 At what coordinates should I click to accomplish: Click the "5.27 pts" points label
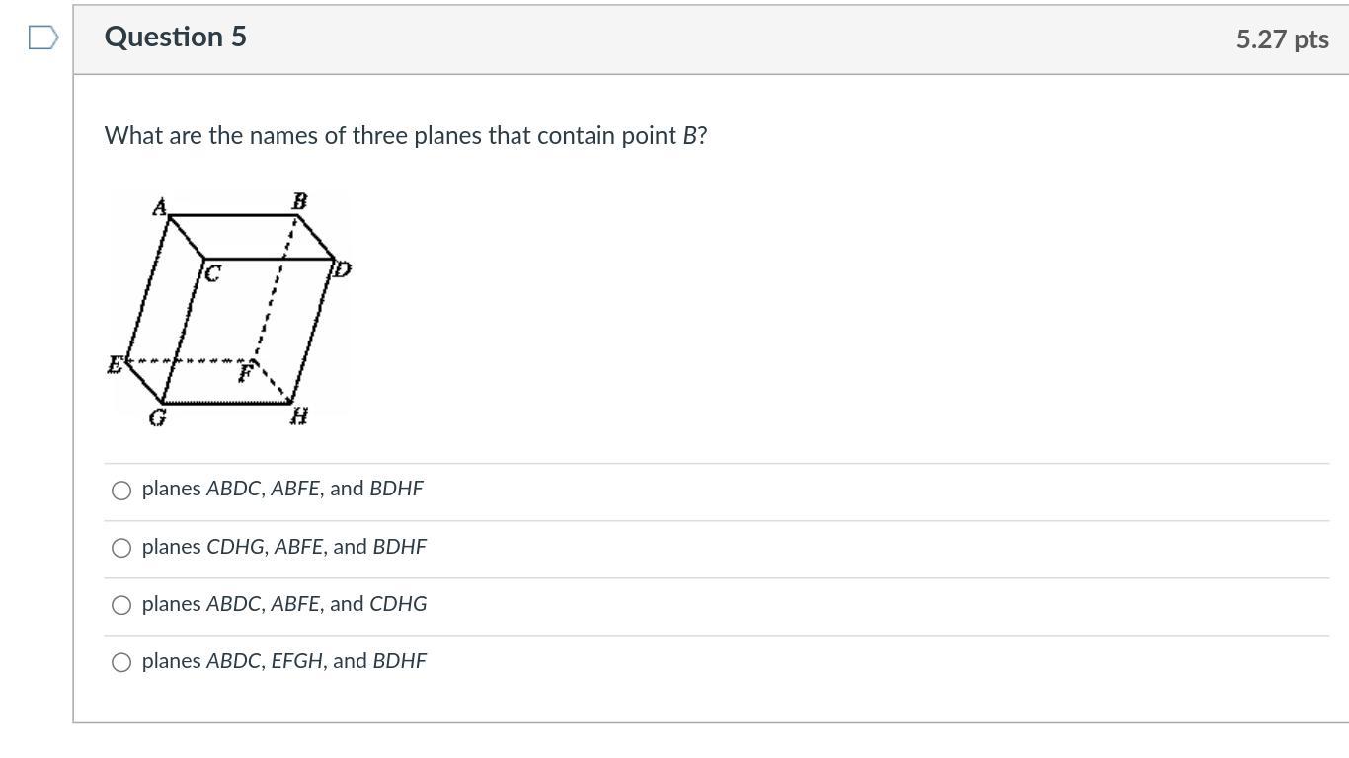pos(1282,38)
